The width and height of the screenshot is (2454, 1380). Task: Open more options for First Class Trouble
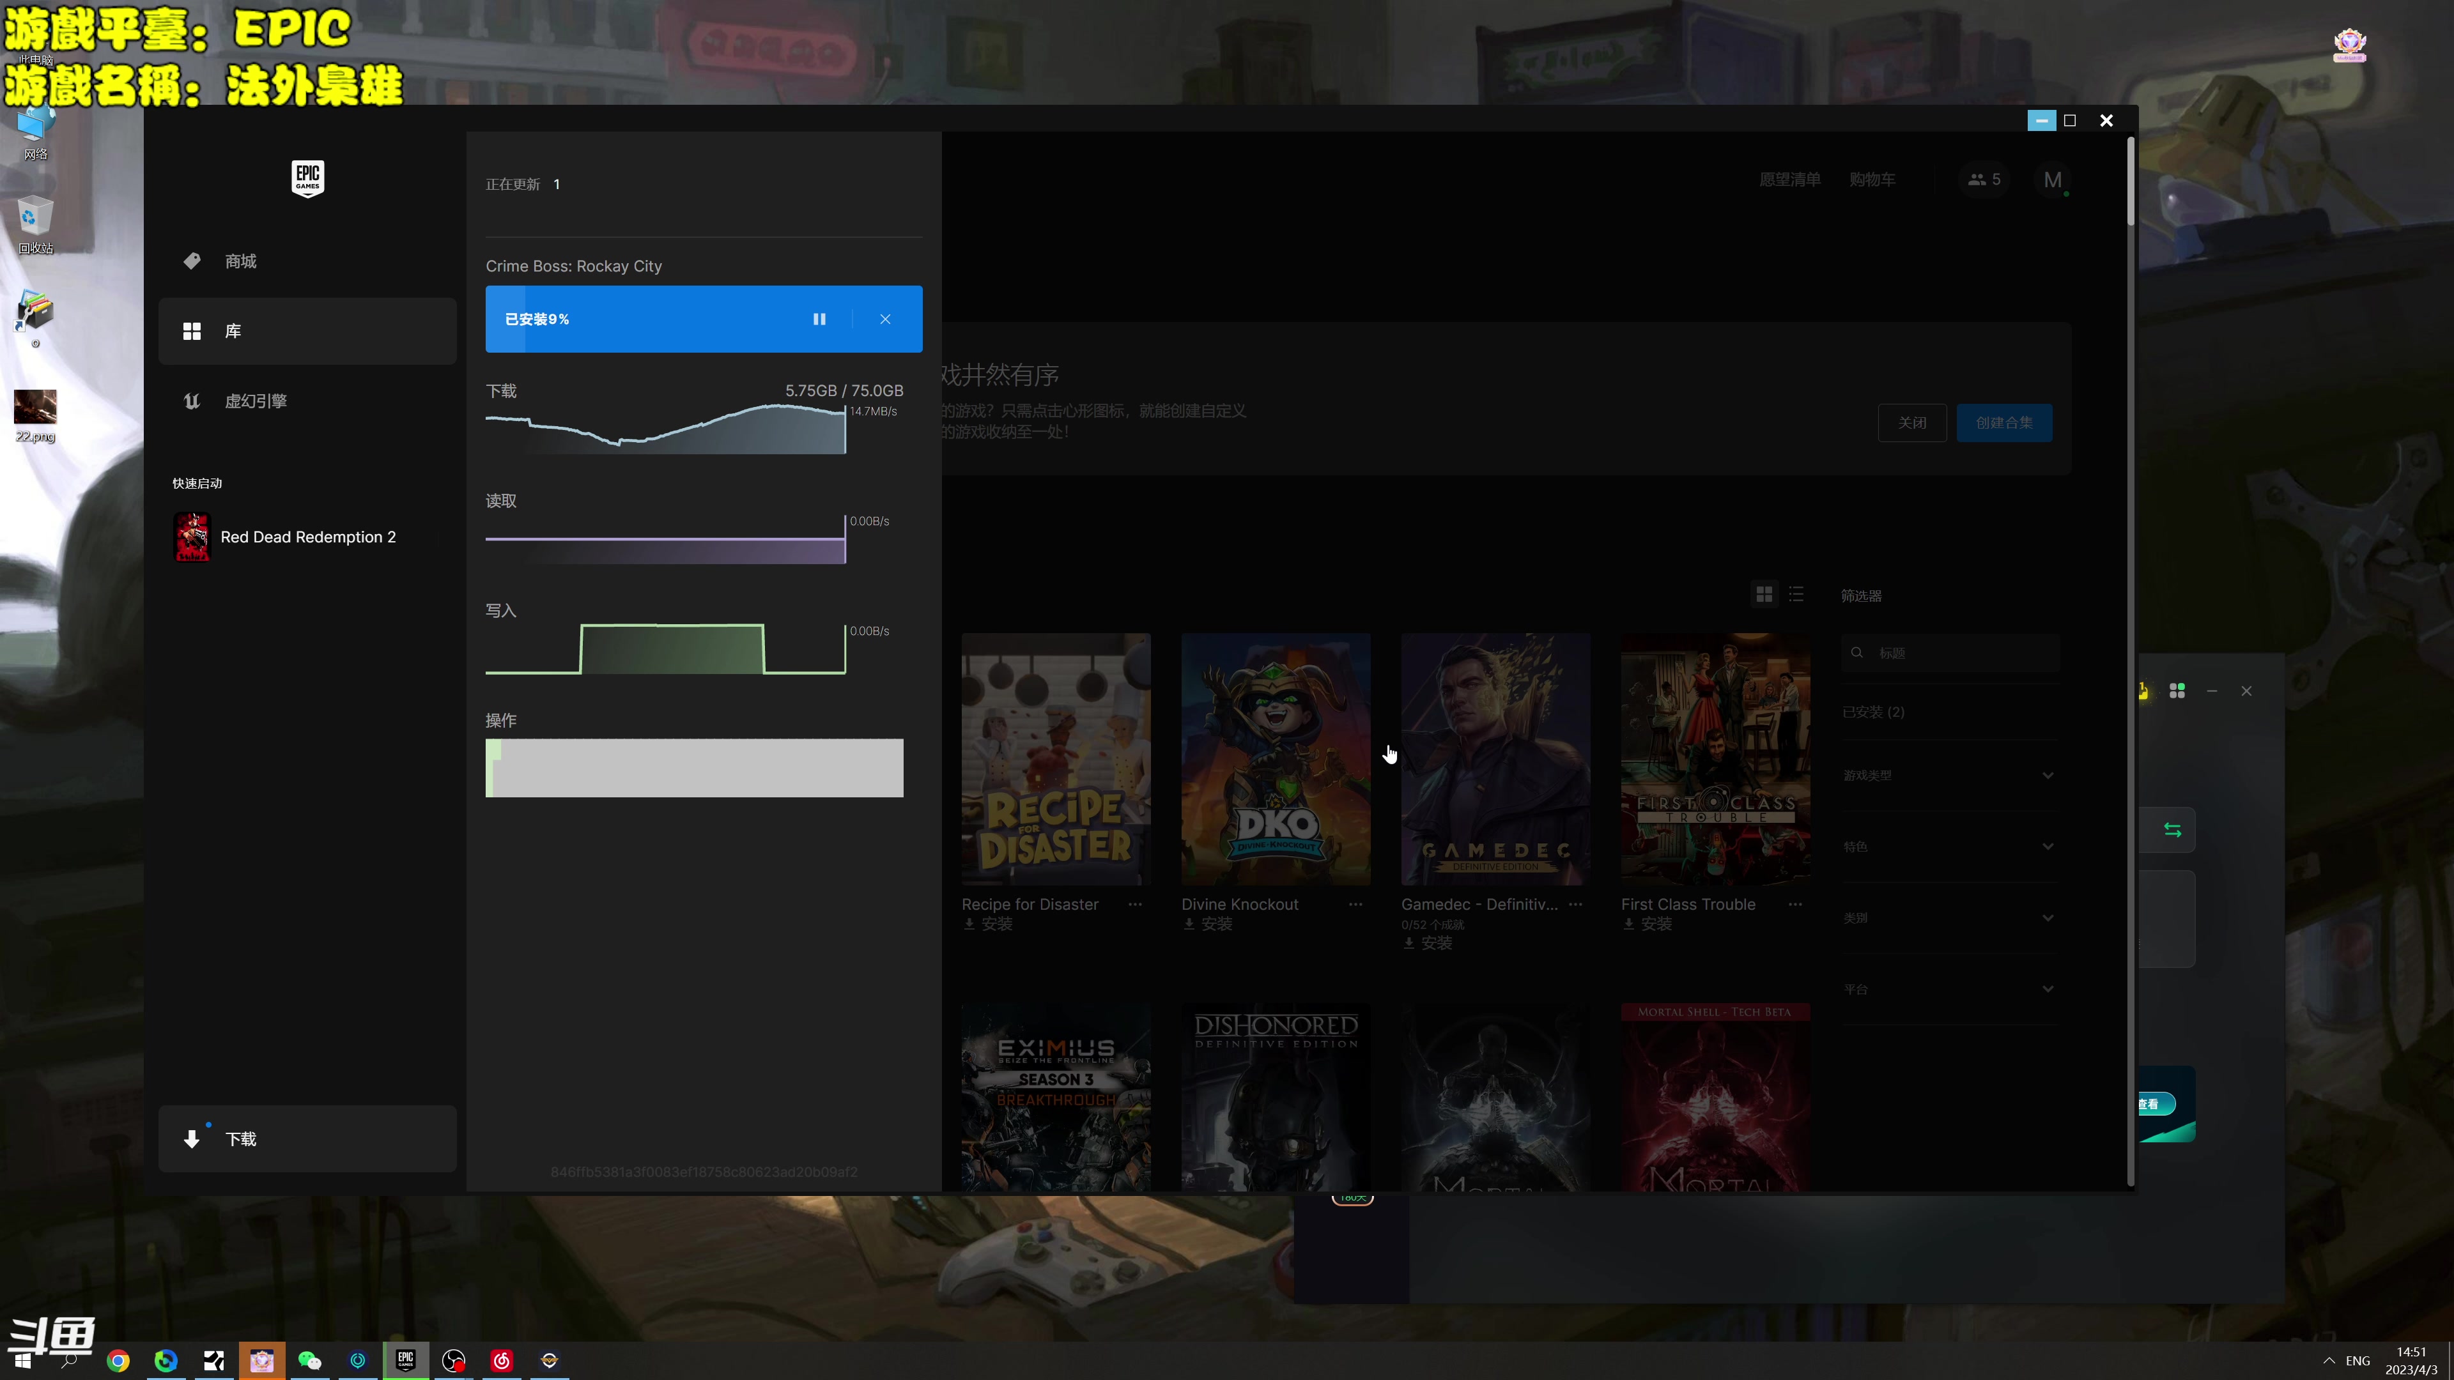click(1794, 904)
